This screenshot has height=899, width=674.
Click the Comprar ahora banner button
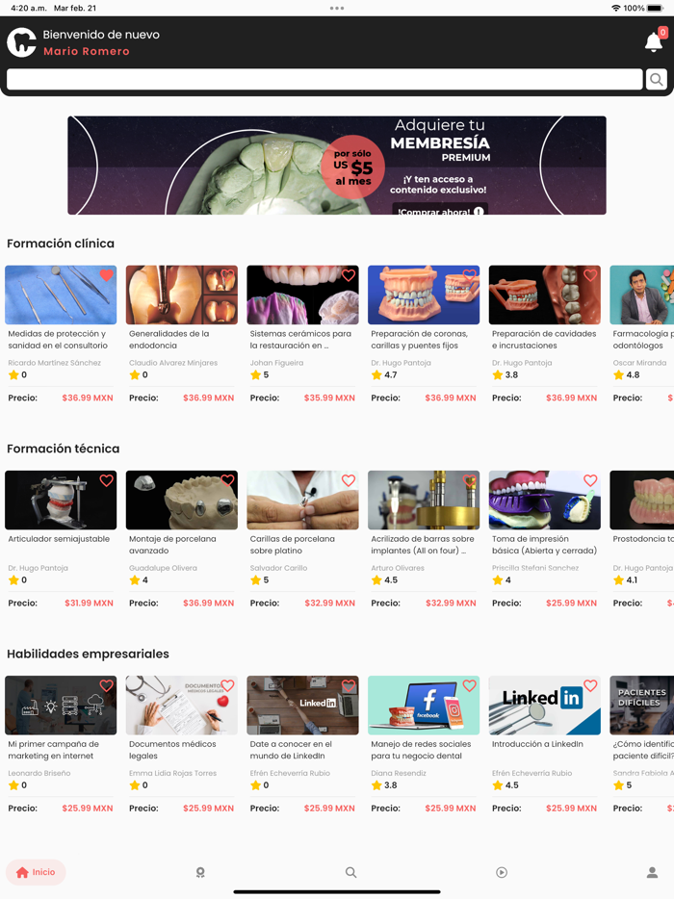(440, 210)
